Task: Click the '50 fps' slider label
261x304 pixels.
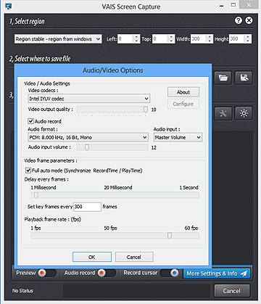Action: [110, 228]
